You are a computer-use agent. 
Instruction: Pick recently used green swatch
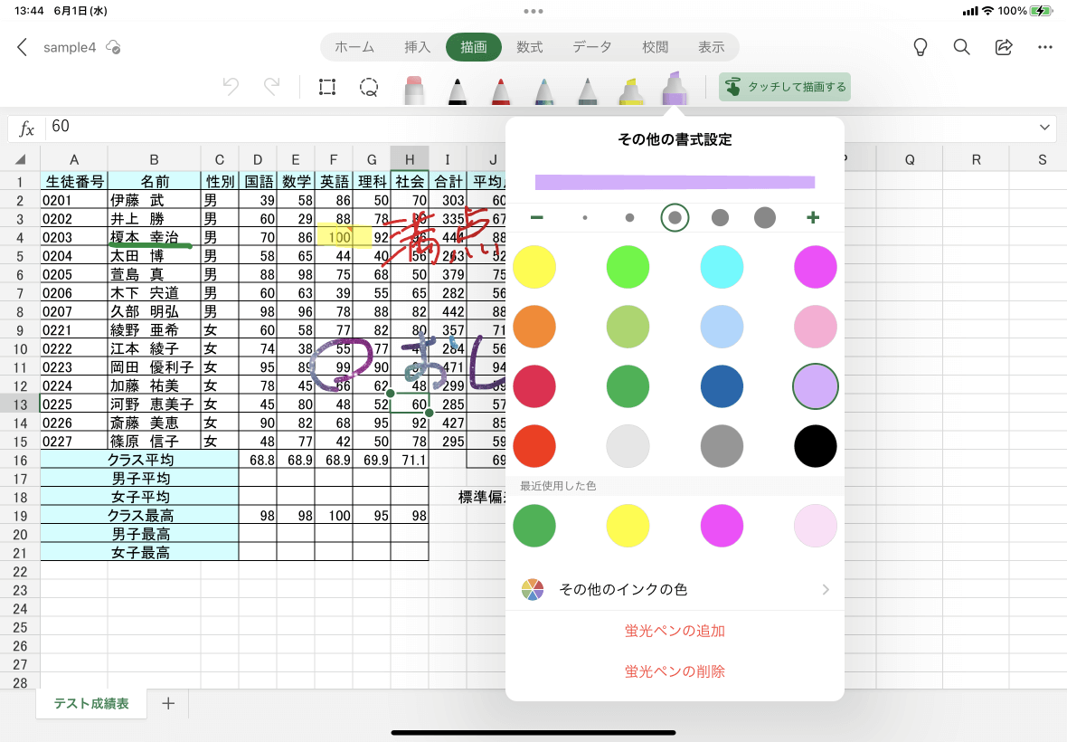coord(534,526)
